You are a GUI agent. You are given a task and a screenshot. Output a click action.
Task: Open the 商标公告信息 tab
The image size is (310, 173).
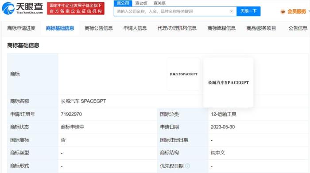click(x=99, y=28)
